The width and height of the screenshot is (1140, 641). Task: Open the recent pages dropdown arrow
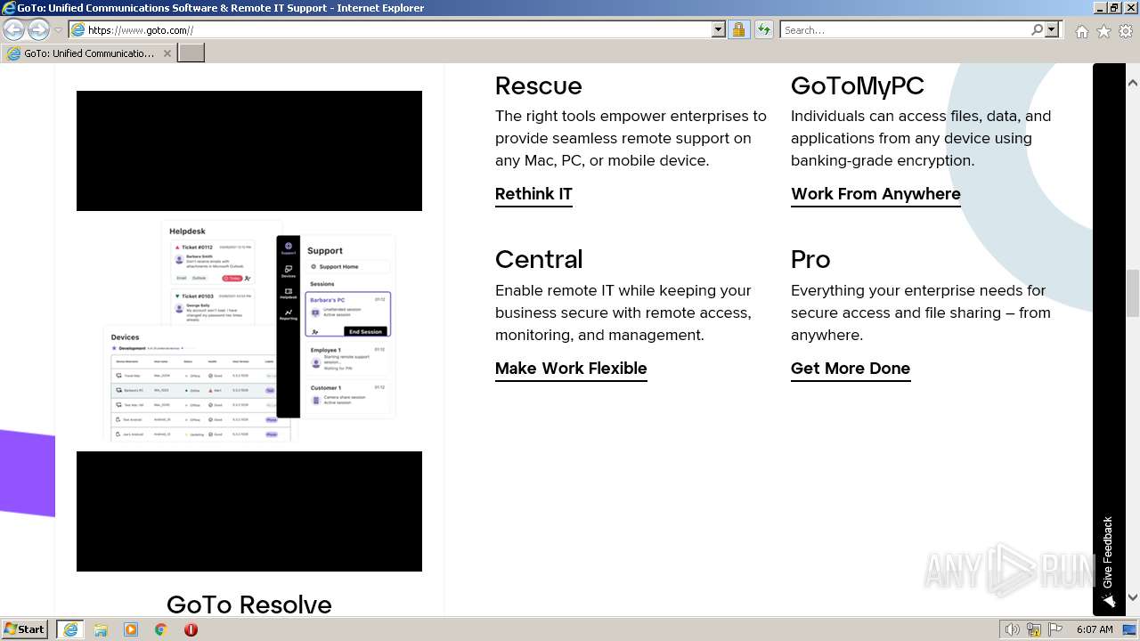(58, 30)
